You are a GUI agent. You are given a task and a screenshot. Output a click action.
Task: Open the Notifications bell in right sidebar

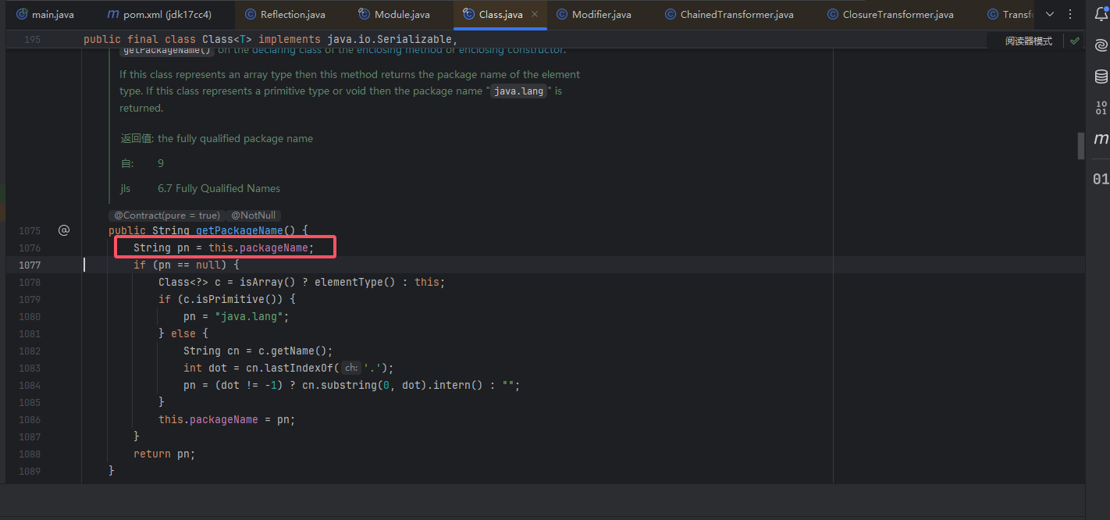click(1101, 13)
